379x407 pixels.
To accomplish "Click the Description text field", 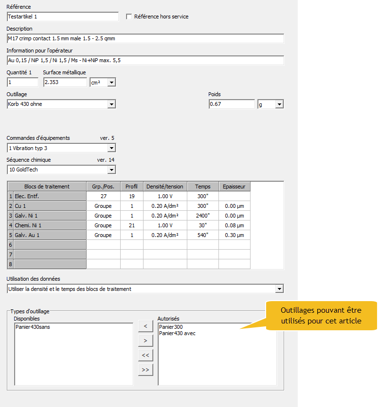I will [x=145, y=38].
